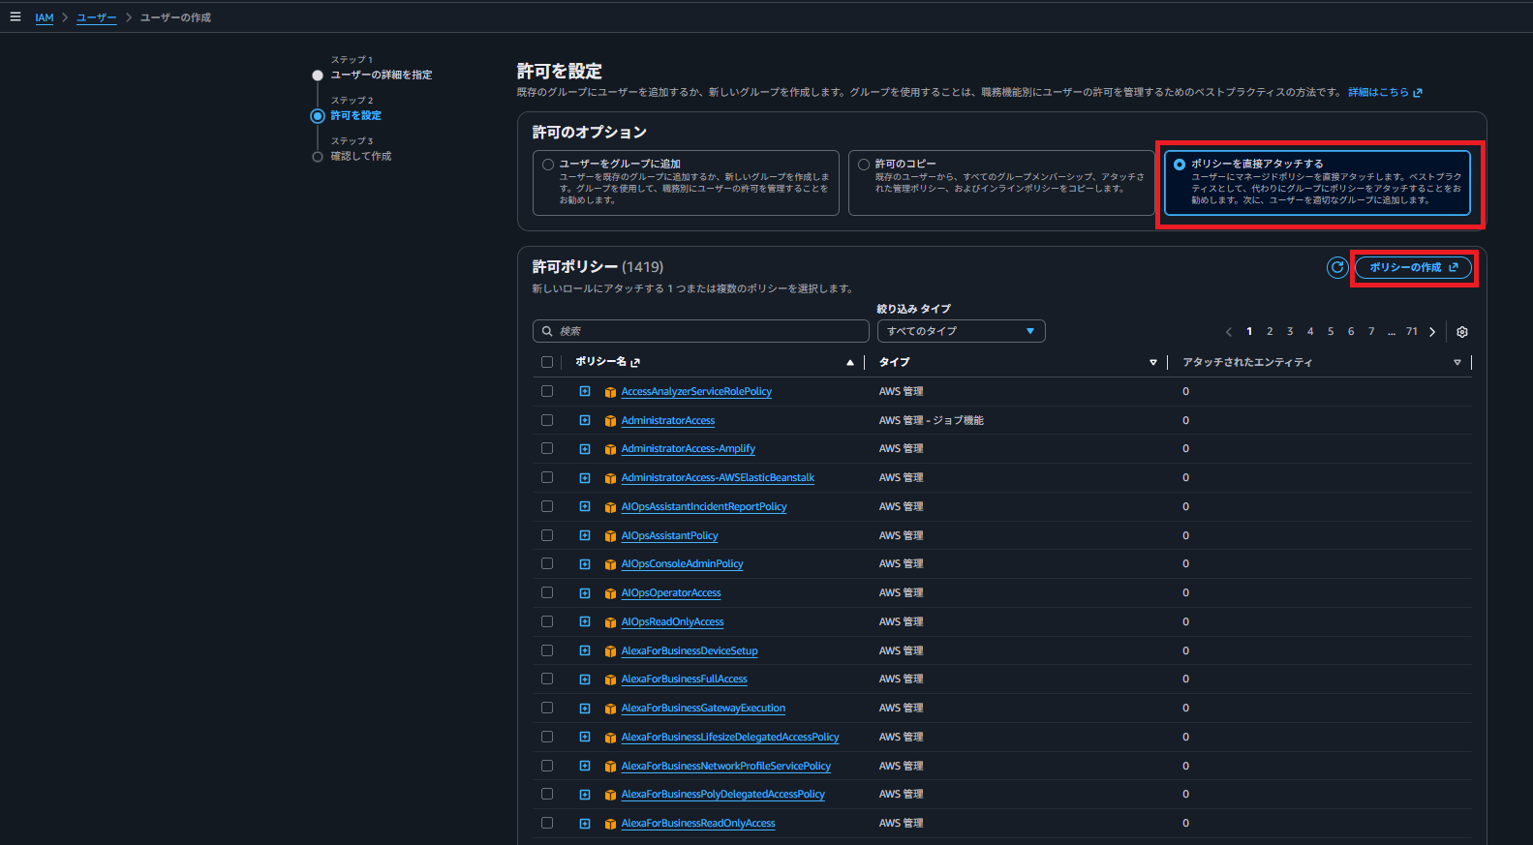Jump to policies page 2
This screenshot has width=1533, height=845.
pyautogui.click(x=1270, y=332)
